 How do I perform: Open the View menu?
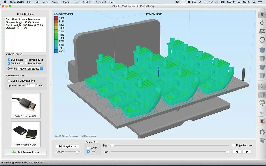pos(45,2)
